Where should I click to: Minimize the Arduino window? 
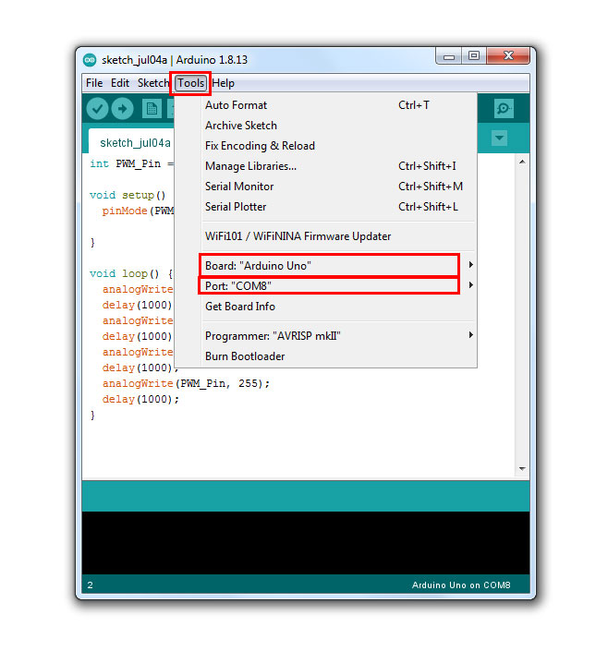449,56
